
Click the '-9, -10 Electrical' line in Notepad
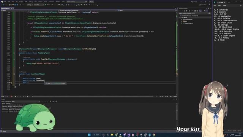(223, 27)
